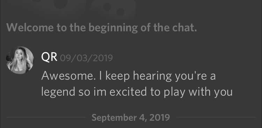Click the QR username
This screenshot has width=262, height=128.
point(49,58)
